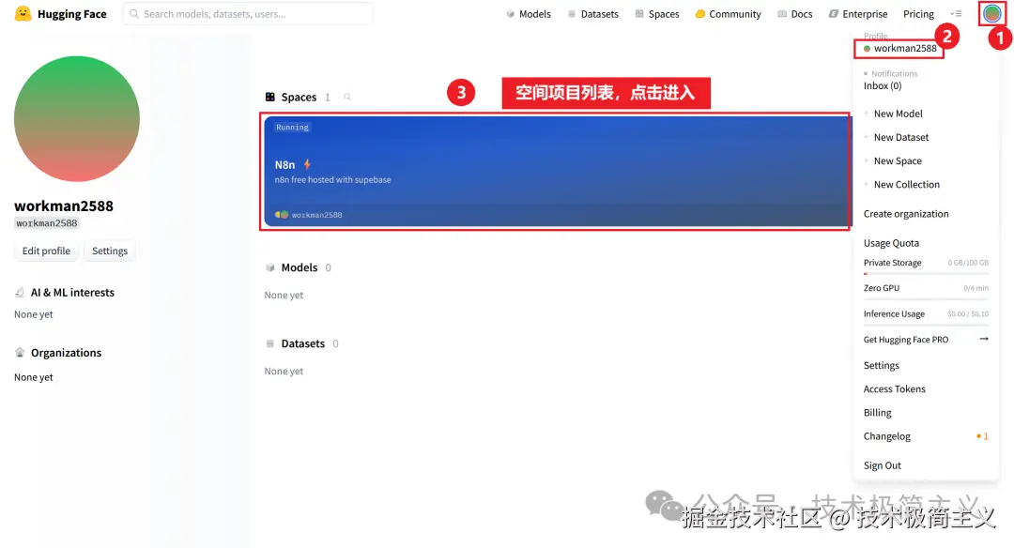Choose New Model from the menu
Viewport: 1014px width, 548px height.
[898, 114]
